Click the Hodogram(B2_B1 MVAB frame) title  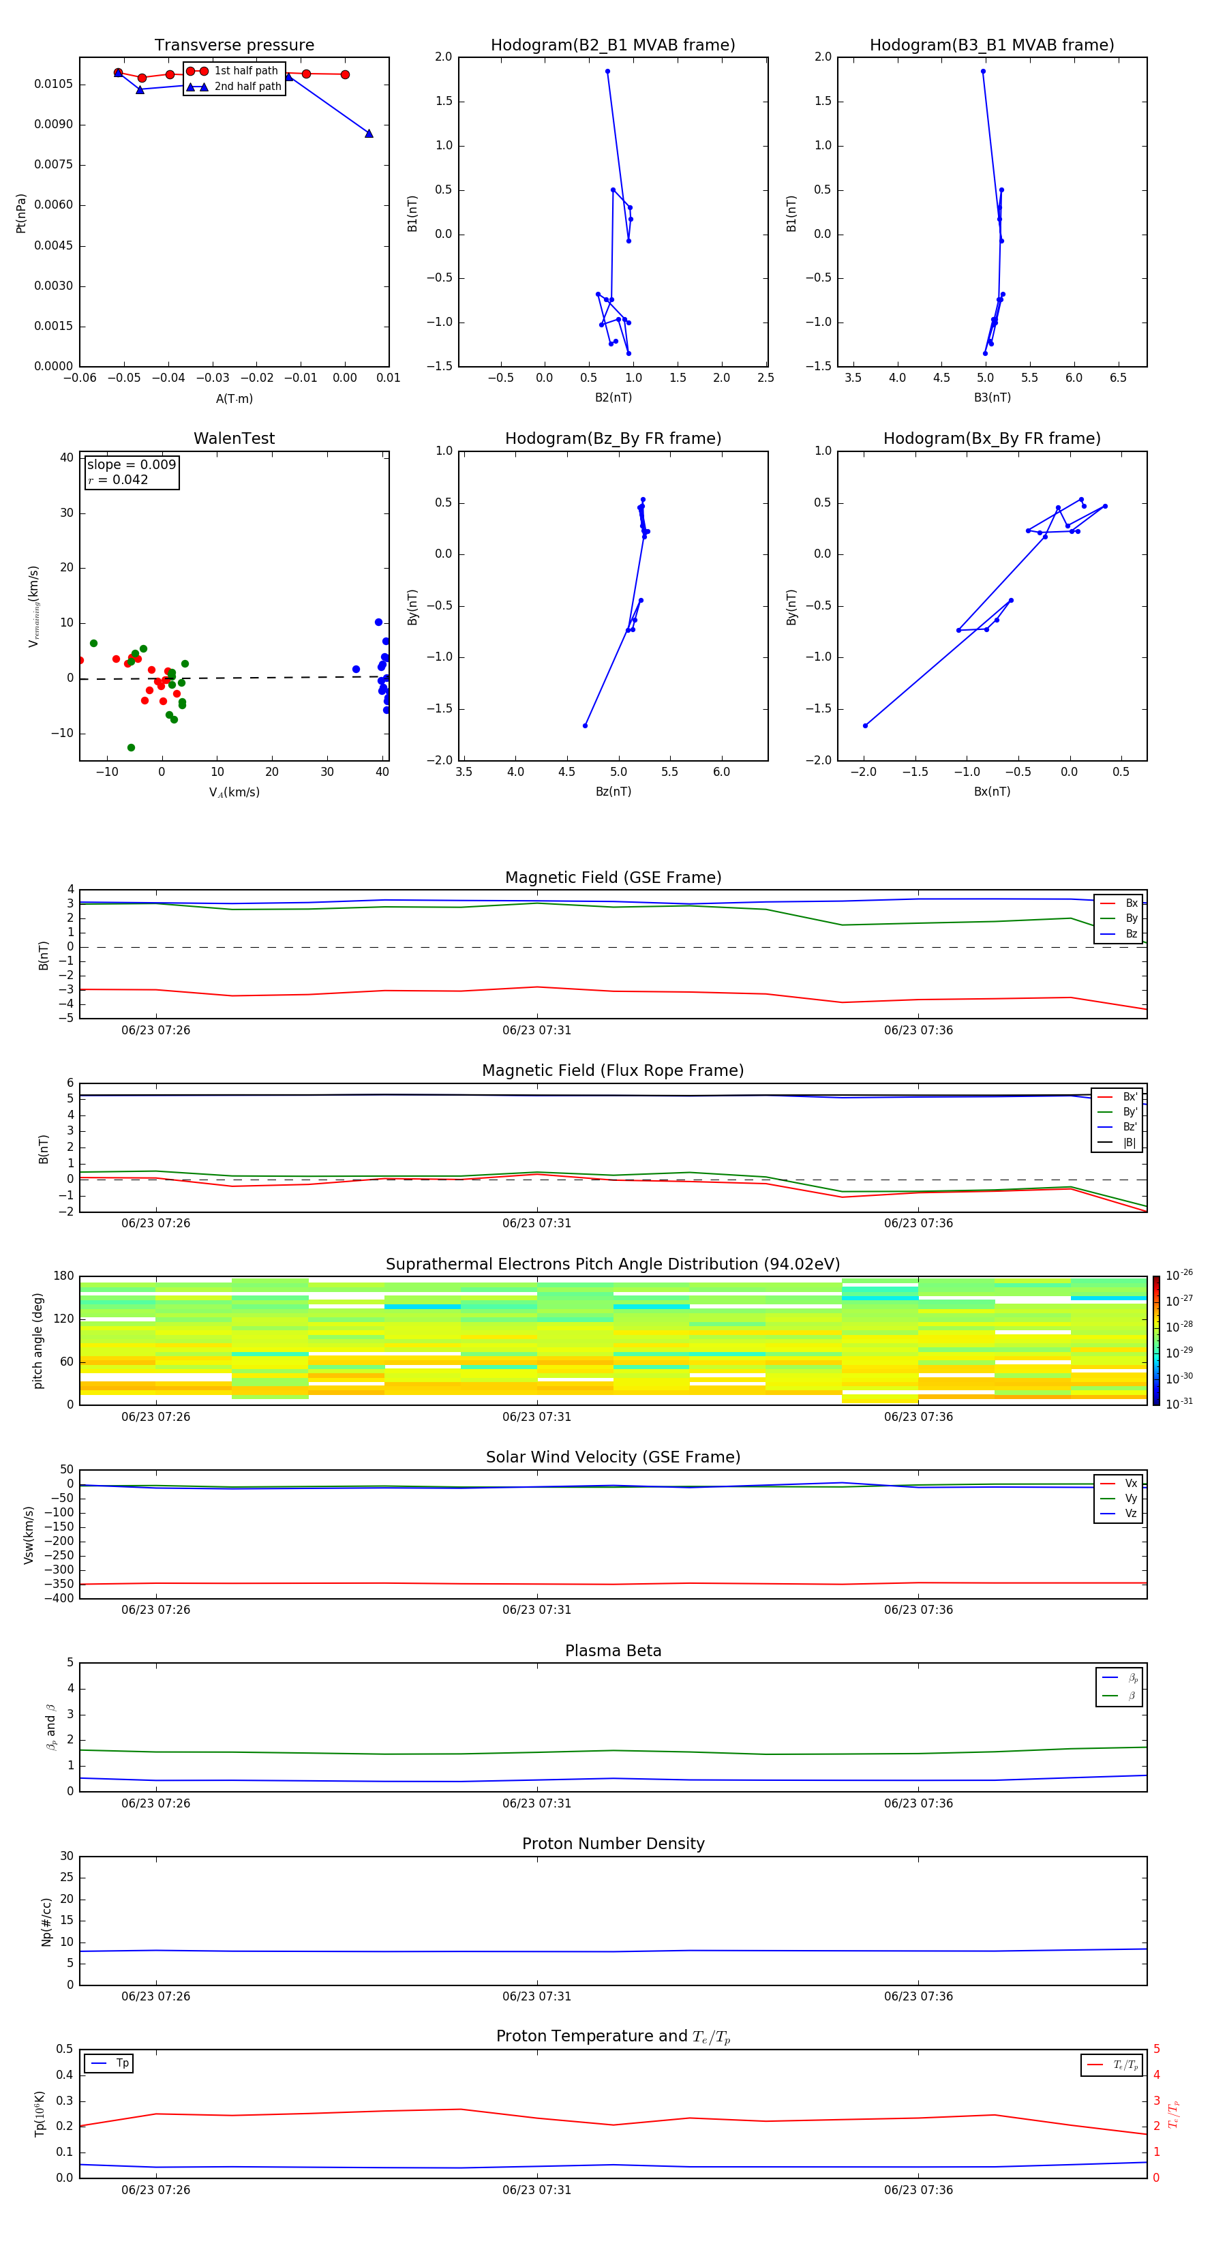[613, 46]
